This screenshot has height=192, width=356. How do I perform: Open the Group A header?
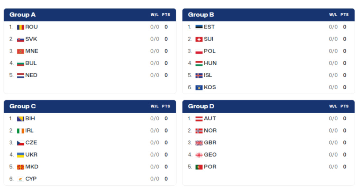(x=90, y=15)
